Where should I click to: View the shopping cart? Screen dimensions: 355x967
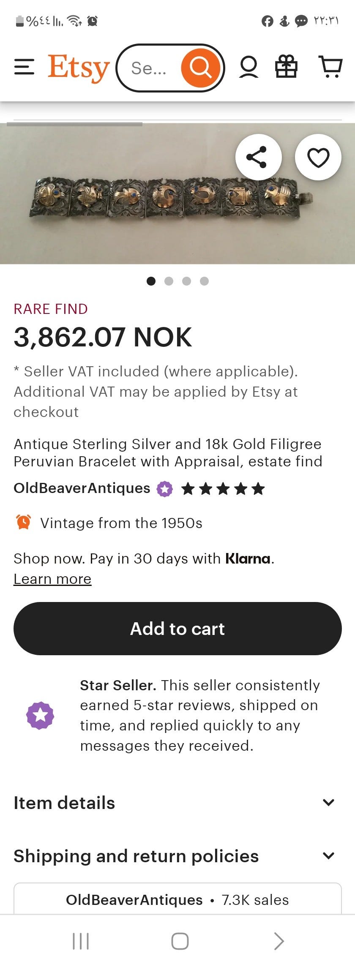click(330, 68)
